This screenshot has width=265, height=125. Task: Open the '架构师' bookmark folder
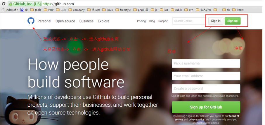(93, 10)
